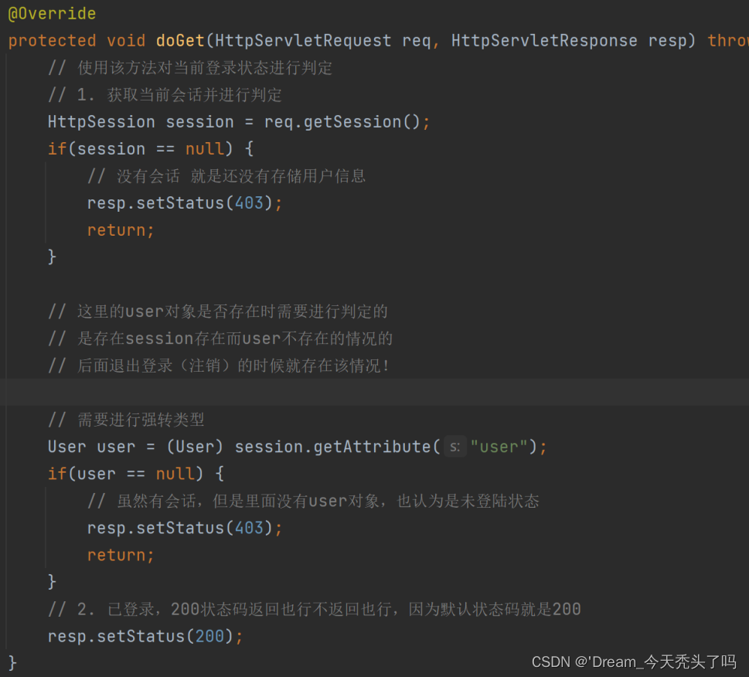Viewport: 749px width, 677px height.
Task: Click the protected keyword in method signature
Action: click(x=52, y=41)
